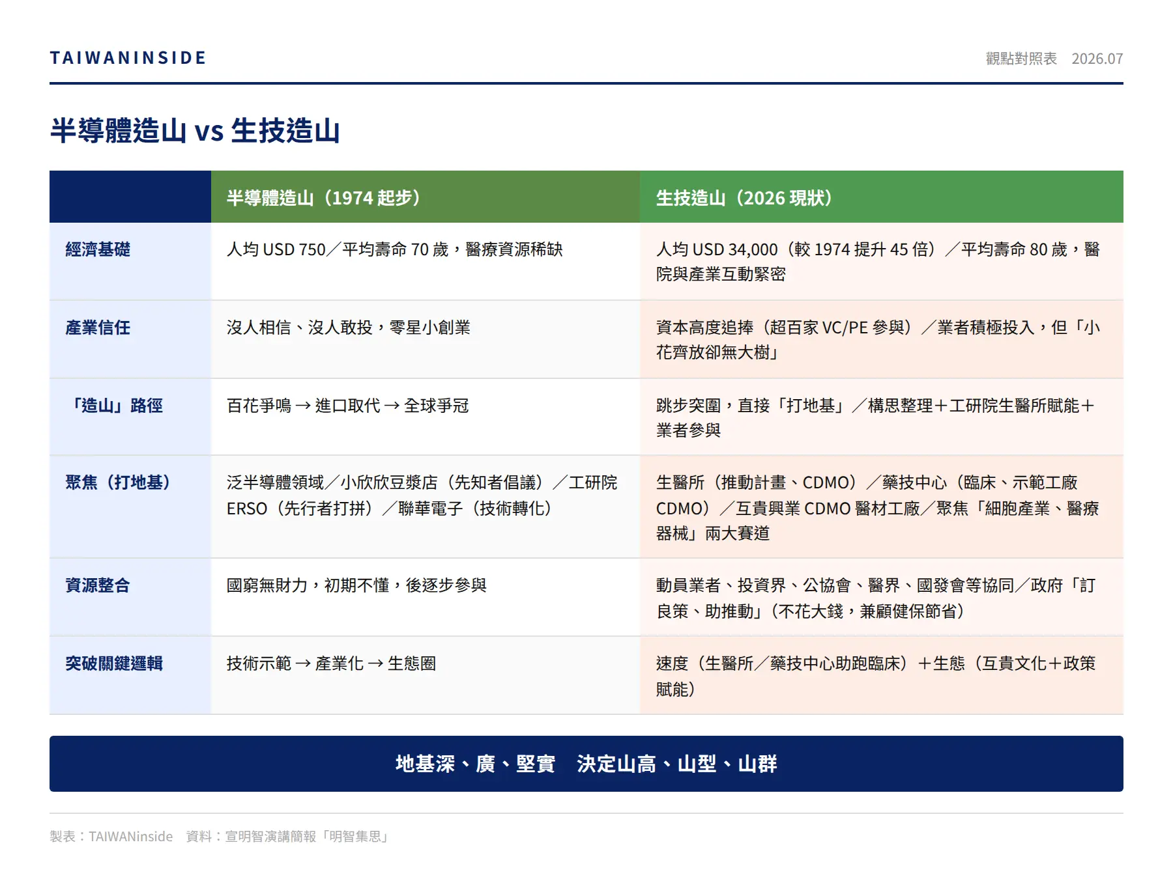Click cell starting 速度（生醫所／藥技中心助跑臨床）
This screenshot has height=879, width=1173.
882,676
